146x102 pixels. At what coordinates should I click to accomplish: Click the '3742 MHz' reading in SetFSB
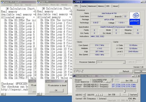pos(132,99)
